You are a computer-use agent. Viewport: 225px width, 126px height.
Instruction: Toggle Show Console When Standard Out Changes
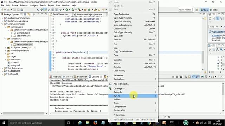(194, 77)
